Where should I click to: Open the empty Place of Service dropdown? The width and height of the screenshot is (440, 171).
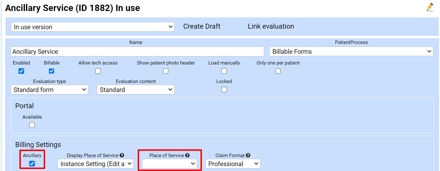pos(170,164)
